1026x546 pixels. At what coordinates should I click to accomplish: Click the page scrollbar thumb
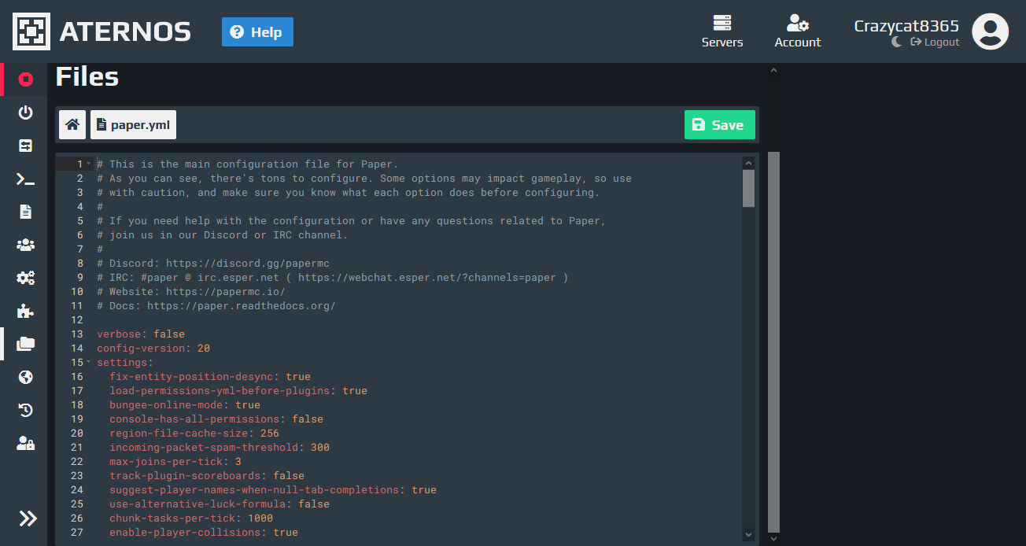pyautogui.click(x=773, y=342)
